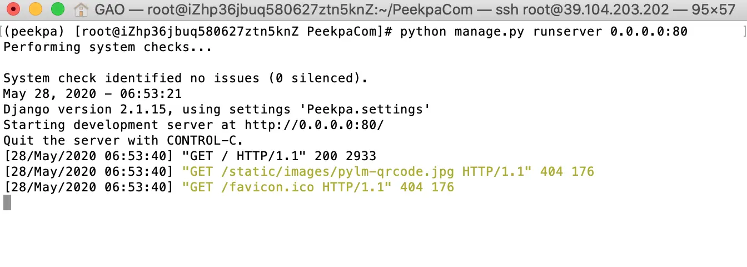Click the 'May 28, 2020 - 06:53:21' timestamp
The image size is (747, 267).
coord(92,93)
